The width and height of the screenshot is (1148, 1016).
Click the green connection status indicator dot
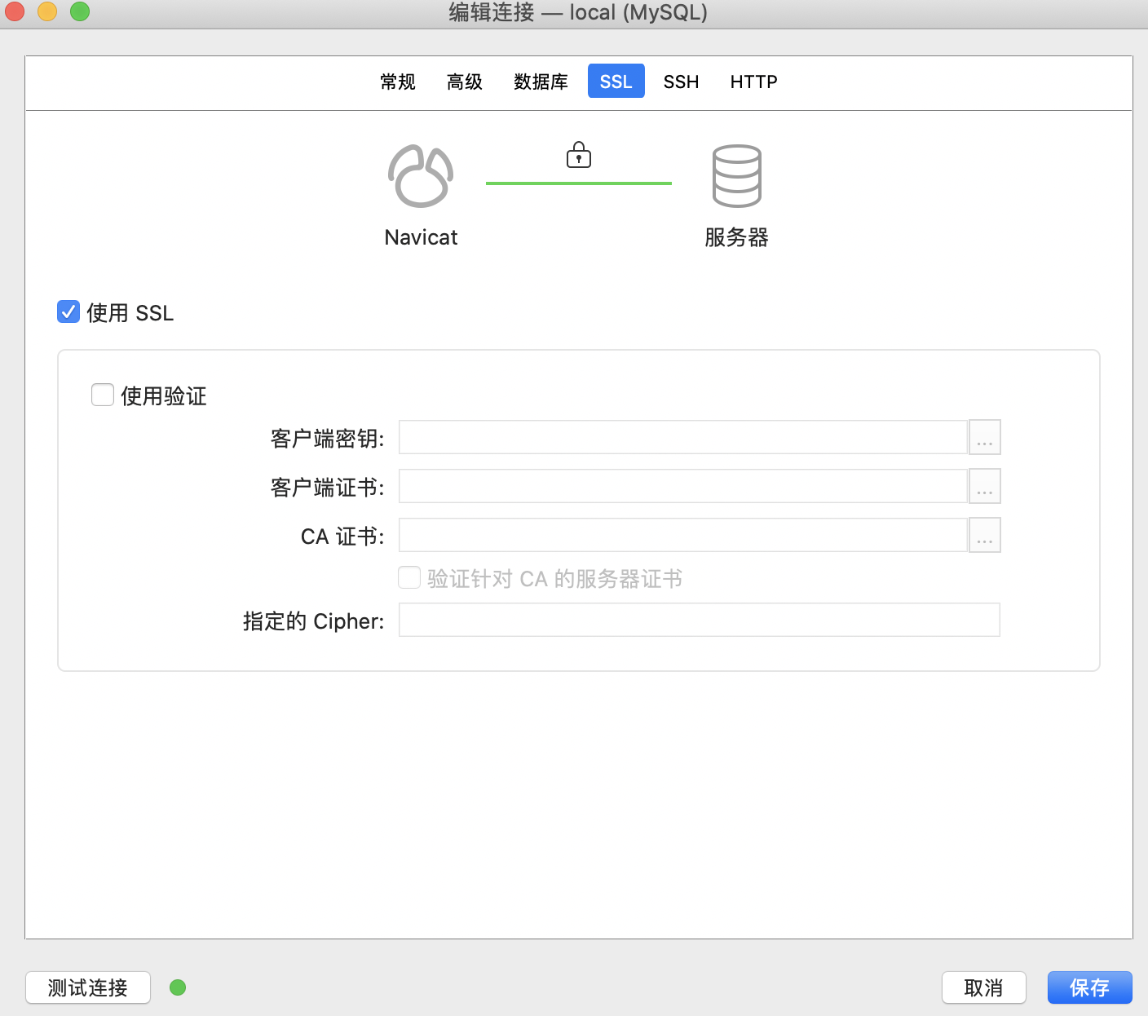click(x=178, y=987)
